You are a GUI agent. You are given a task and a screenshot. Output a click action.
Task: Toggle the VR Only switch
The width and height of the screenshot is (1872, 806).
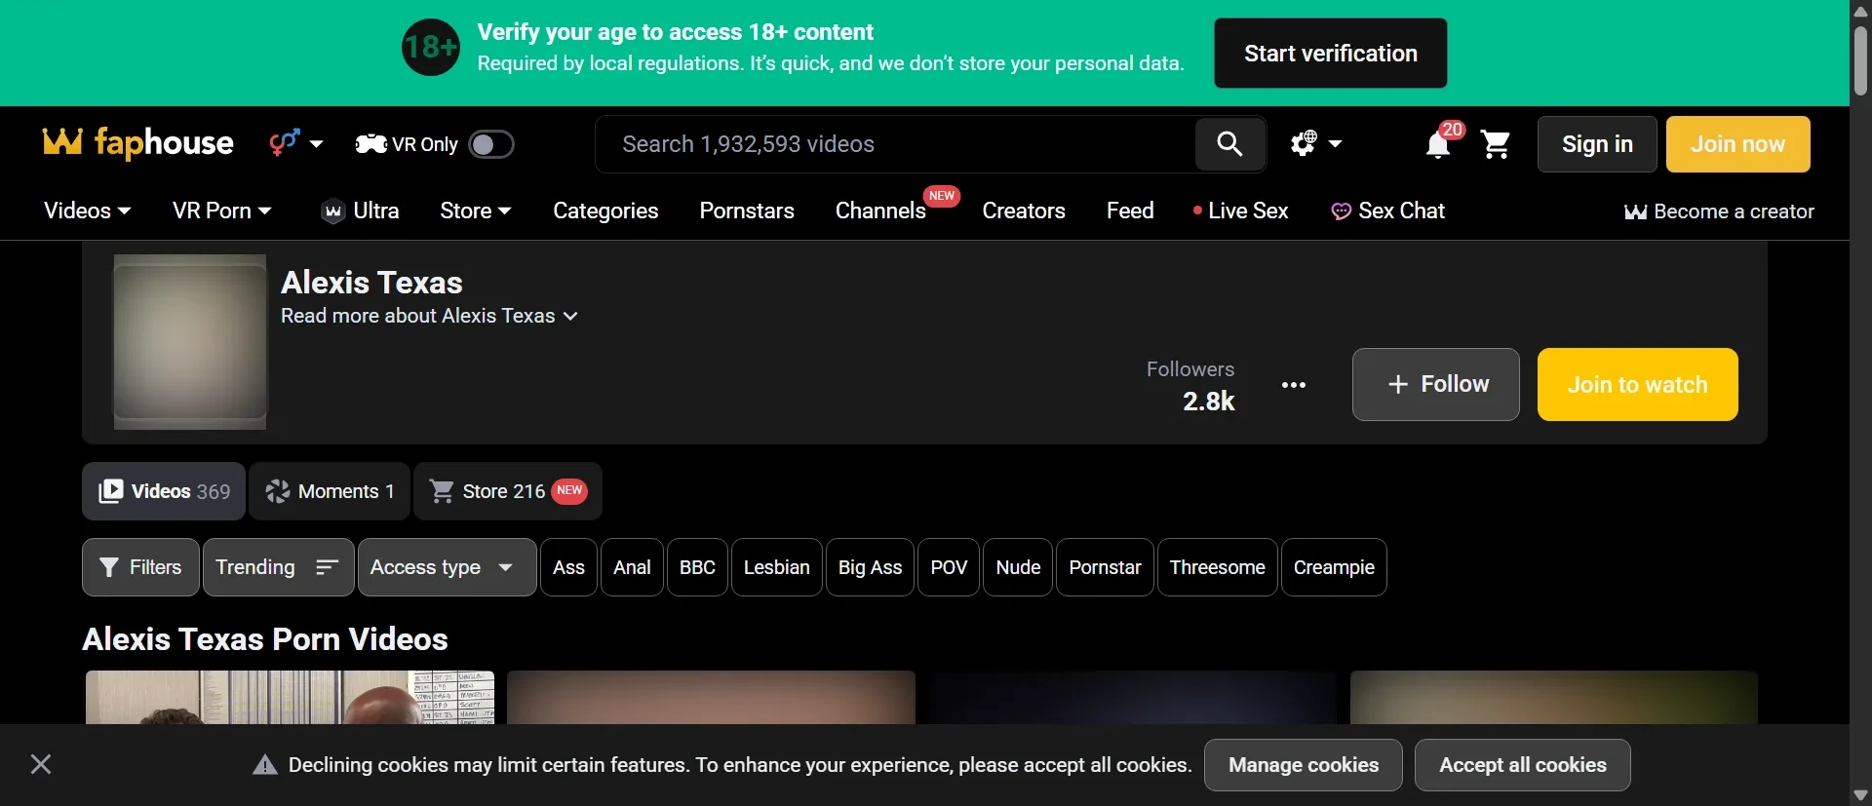[491, 144]
